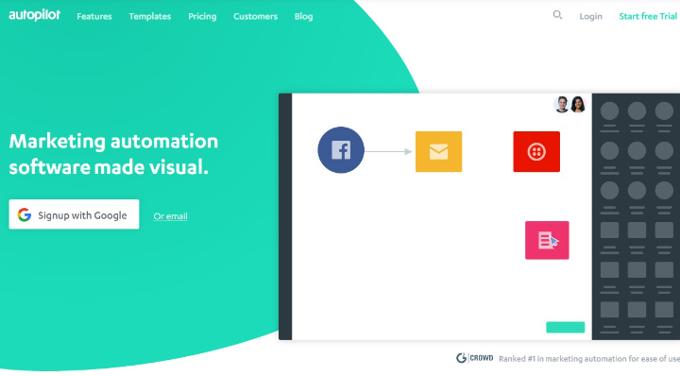
Task: Click Signup with Google button
Action: (x=74, y=214)
